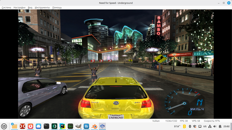Minimize the Need for Speed window
Image resolution: width=232 pixels, height=130 pixels.
coord(219,3)
